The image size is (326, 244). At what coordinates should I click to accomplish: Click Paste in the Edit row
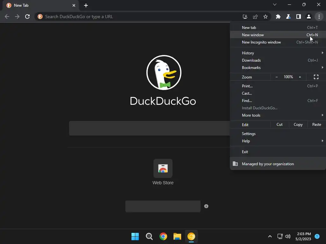317,125
